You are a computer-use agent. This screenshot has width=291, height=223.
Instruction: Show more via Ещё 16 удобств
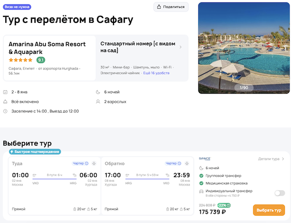point(156,73)
